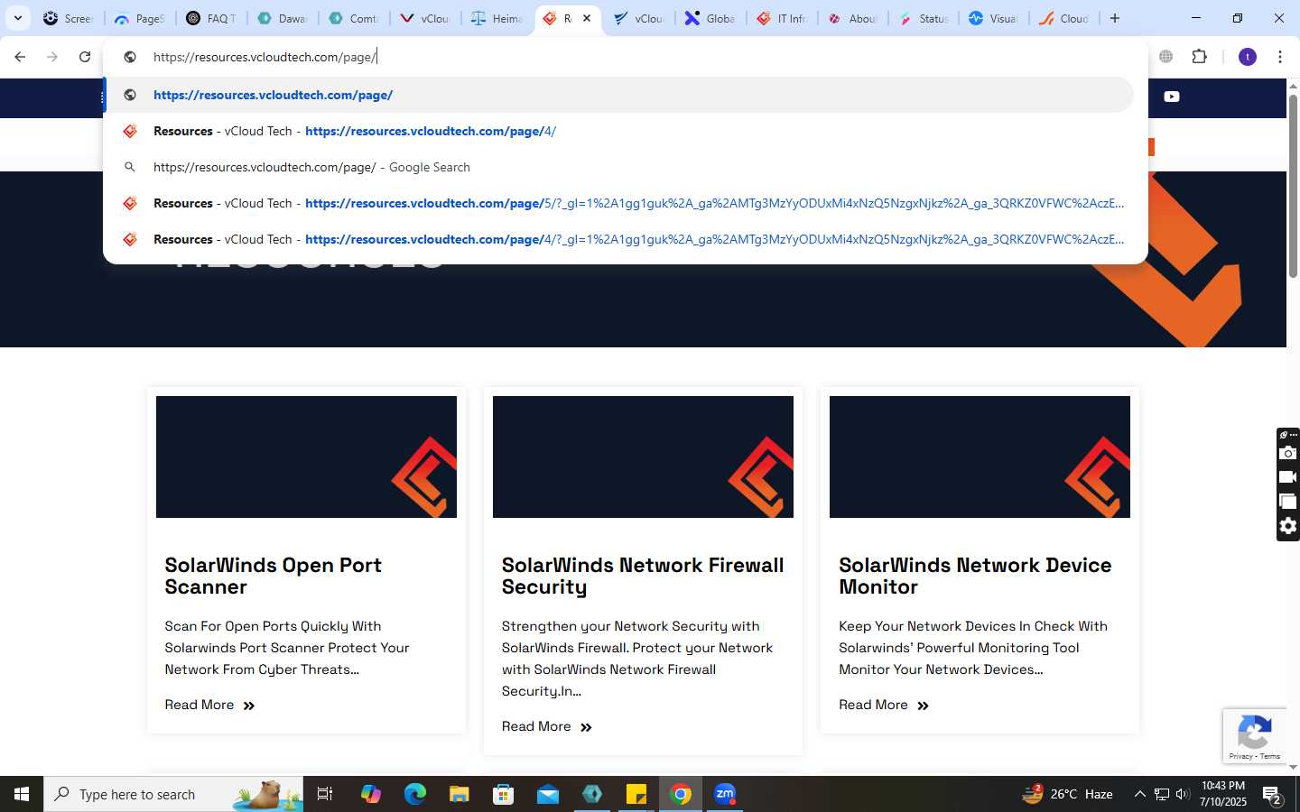Image resolution: width=1300 pixels, height=812 pixels.
Task: Open Sticky Notes from taskbar
Action: [636, 794]
